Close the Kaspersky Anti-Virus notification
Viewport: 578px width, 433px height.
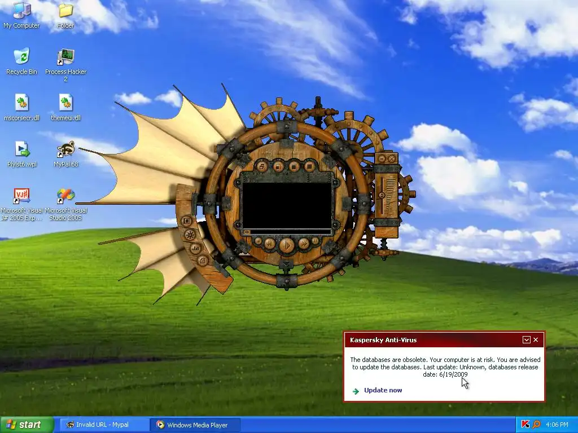click(536, 340)
